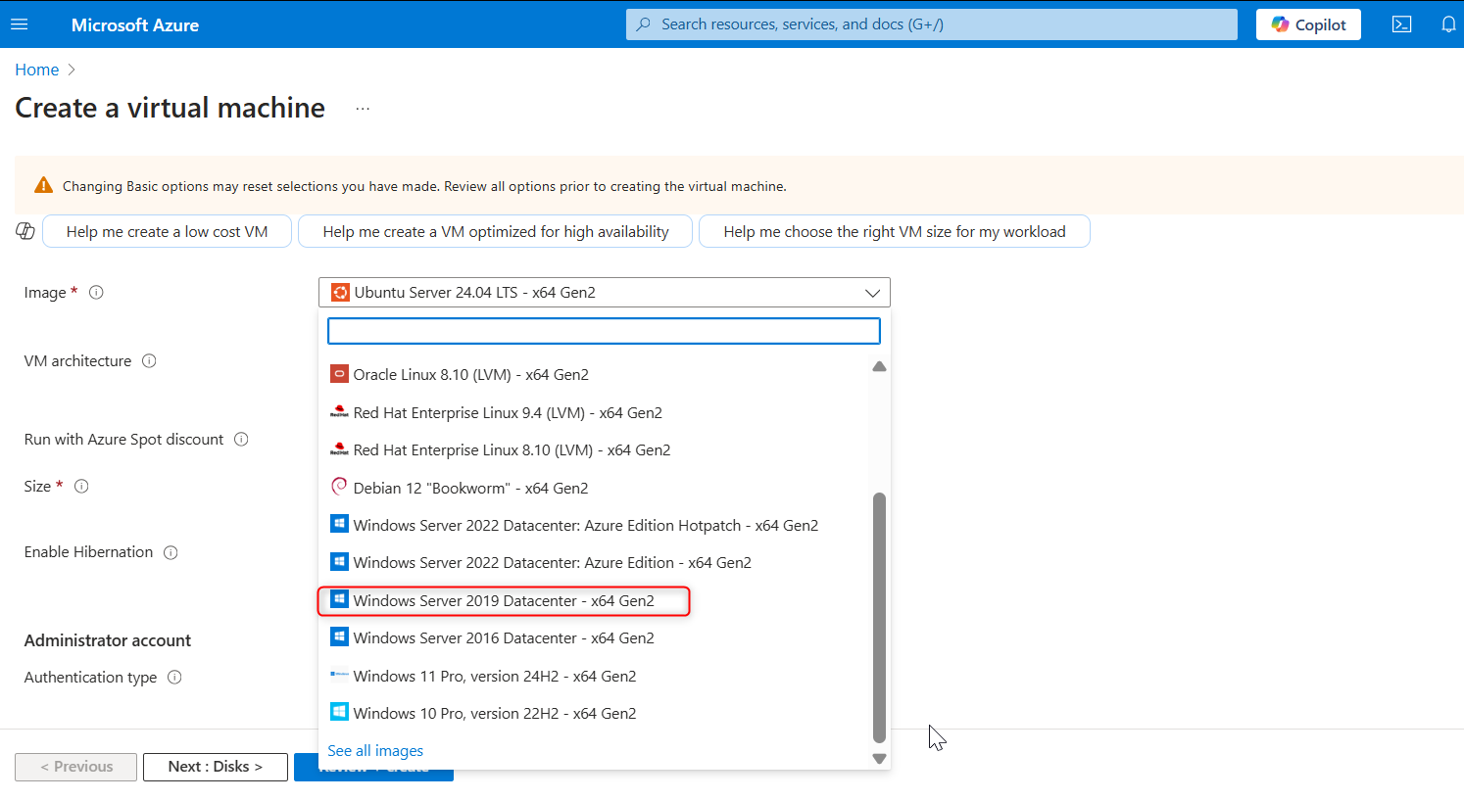Screen dimensions: 1464x801
Task: Click Help me create VM for high availability
Action: 496,231
